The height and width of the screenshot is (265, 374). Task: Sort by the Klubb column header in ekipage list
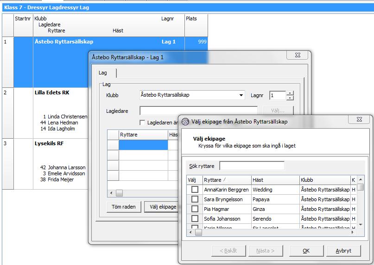tap(325, 180)
